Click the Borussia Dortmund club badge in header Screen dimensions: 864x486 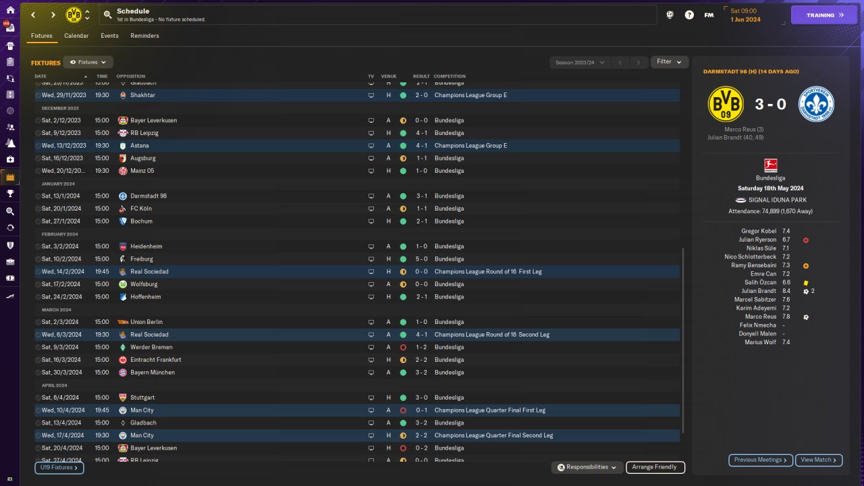pyautogui.click(x=74, y=15)
